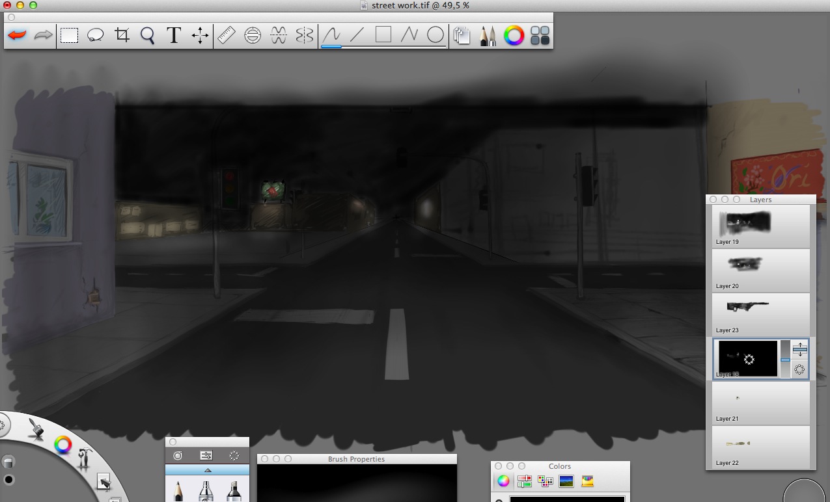Switch to the color sliders tab in Colors

pyautogui.click(x=524, y=481)
